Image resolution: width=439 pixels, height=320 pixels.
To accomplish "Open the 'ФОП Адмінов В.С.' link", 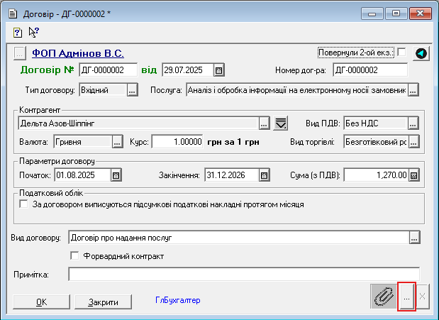I will pos(78,53).
